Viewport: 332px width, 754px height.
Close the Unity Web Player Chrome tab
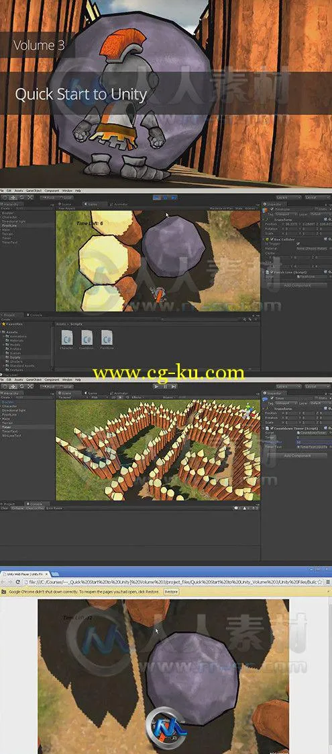47,574
